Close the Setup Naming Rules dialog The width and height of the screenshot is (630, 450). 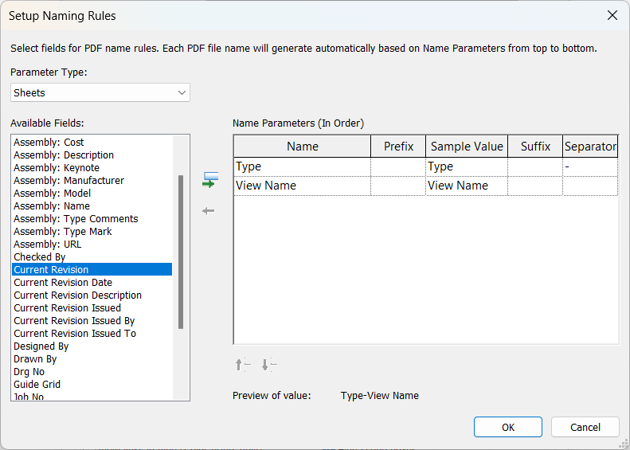click(612, 15)
